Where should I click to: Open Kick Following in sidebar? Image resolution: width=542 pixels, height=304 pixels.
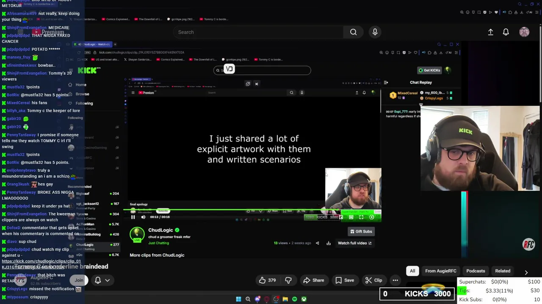pyautogui.click(x=81, y=103)
